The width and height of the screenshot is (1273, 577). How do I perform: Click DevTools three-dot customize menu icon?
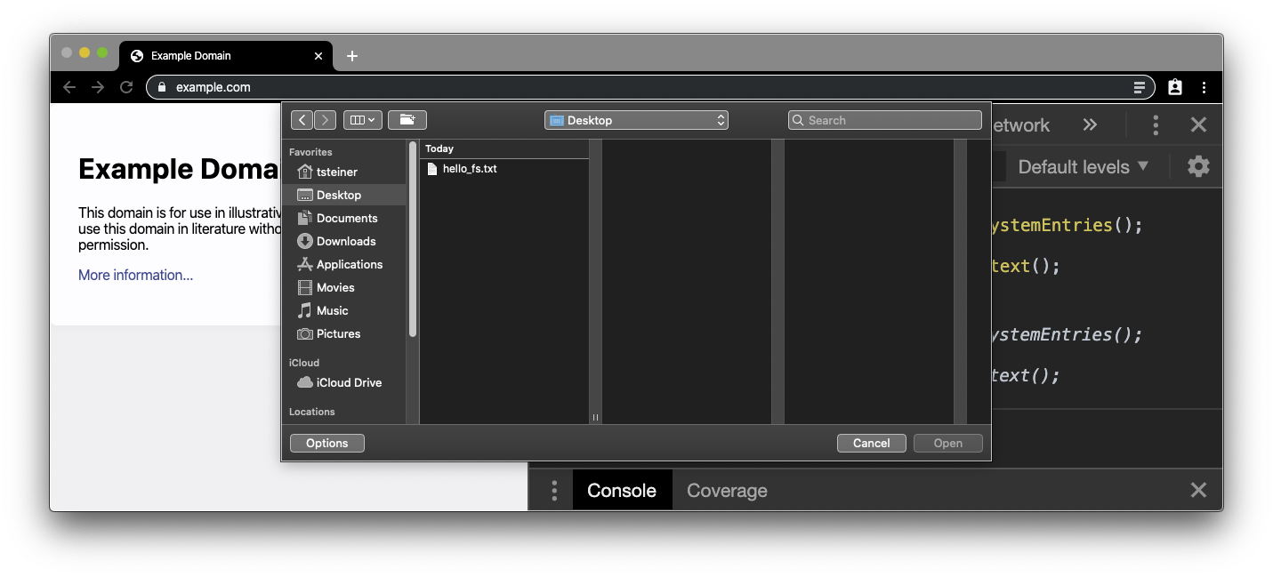tap(1156, 125)
